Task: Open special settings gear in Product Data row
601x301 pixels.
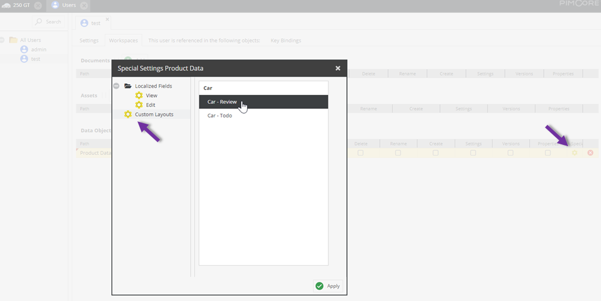Action: pos(574,153)
